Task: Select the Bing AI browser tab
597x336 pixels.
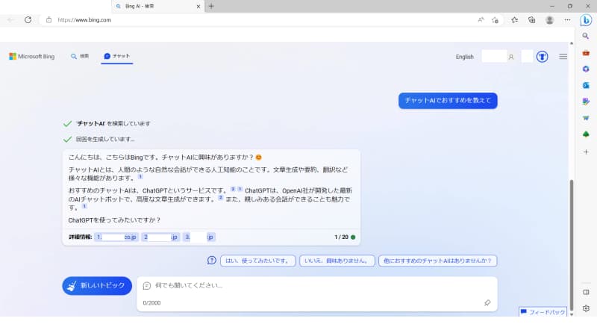Action: coord(158,6)
